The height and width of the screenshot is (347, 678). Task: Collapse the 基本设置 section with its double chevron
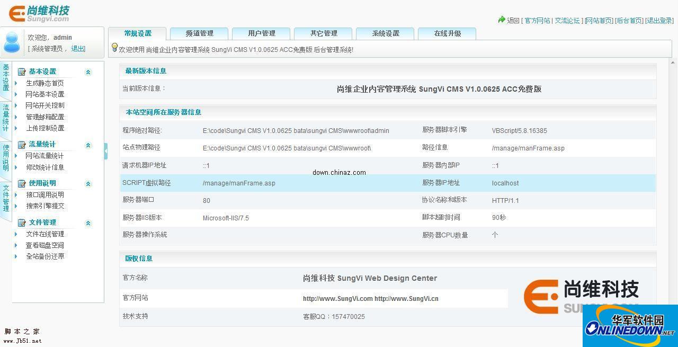(x=88, y=72)
